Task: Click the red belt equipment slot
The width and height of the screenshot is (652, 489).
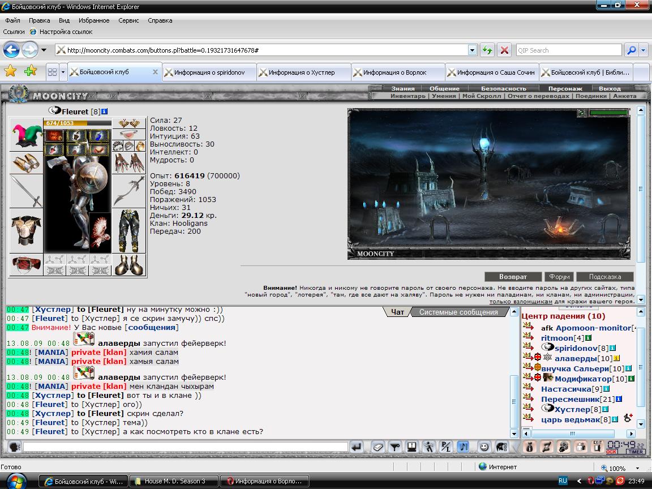Action: coord(26,265)
